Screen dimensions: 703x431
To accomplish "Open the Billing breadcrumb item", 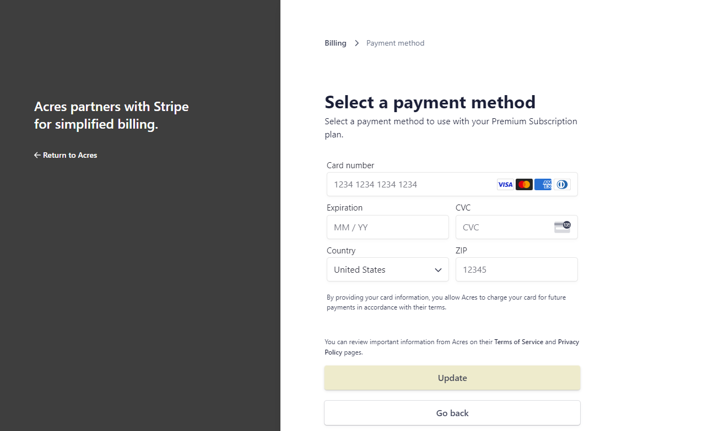I will 335,43.
